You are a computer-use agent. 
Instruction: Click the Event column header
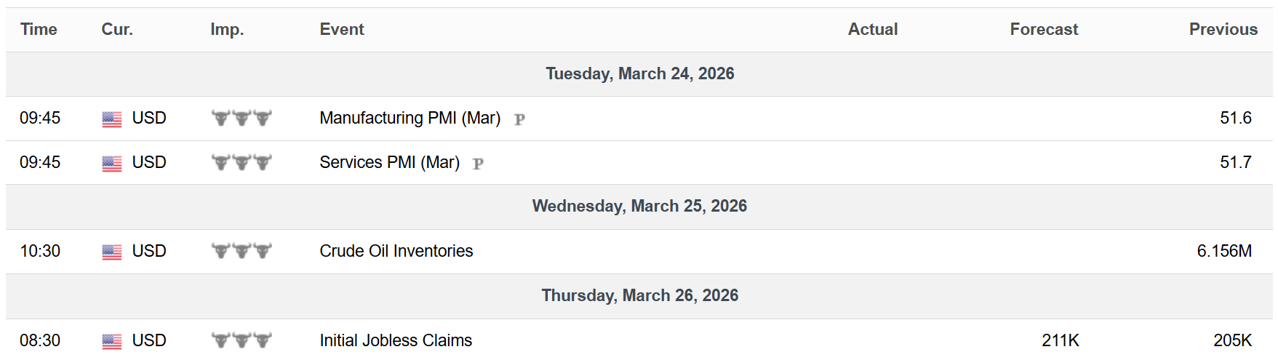click(341, 29)
